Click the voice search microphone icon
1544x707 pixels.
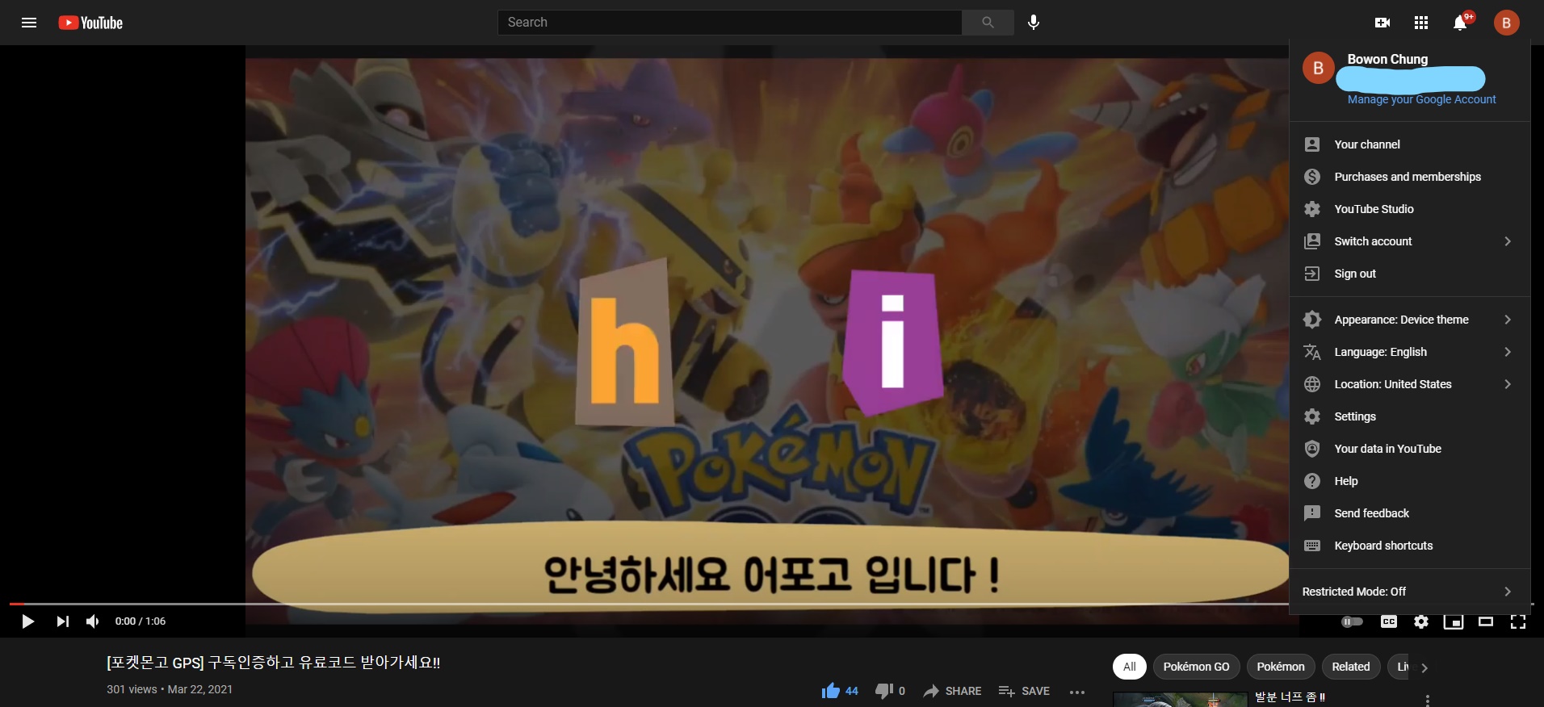pos(1033,23)
